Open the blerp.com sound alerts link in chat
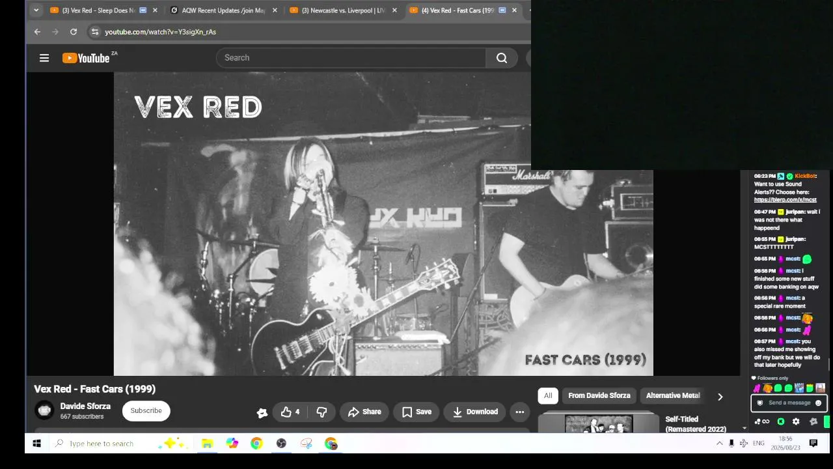The height and width of the screenshot is (469, 833). pyautogui.click(x=785, y=200)
